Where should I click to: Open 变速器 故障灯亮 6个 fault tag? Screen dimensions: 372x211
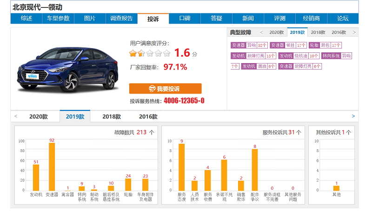300,66
